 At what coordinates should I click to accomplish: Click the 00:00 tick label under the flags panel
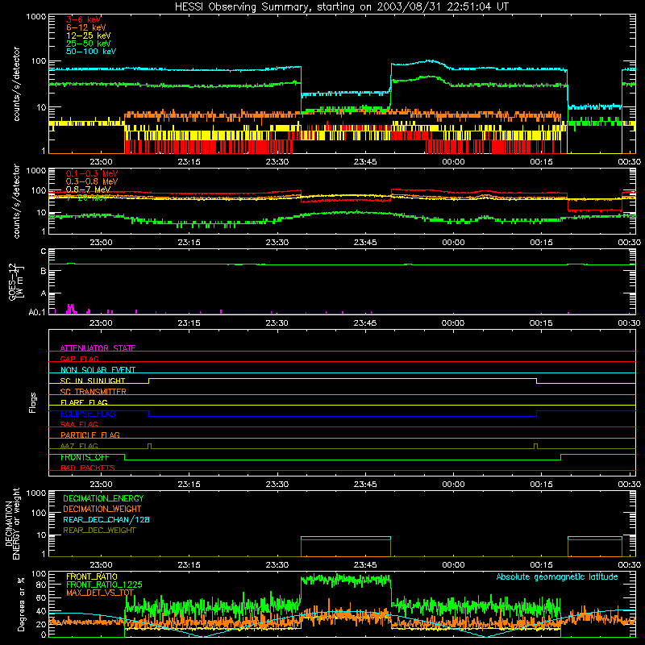(x=453, y=485)
